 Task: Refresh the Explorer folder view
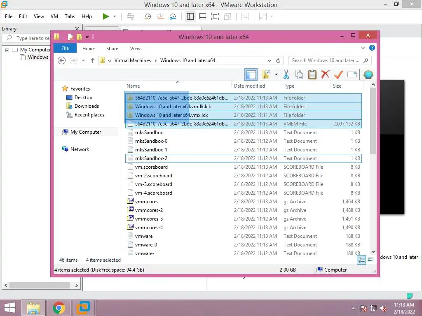[x=278, y=60]
